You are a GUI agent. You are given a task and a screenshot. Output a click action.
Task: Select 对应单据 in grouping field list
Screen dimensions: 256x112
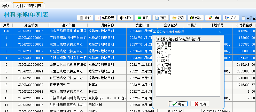tap(164, 44)
